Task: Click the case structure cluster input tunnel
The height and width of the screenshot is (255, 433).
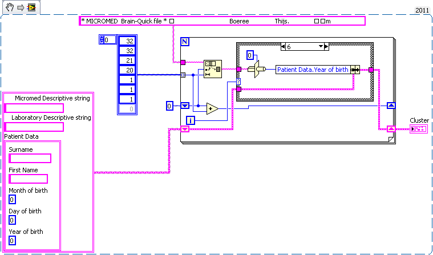Action: pyautogui.click(x=239, y=89)
